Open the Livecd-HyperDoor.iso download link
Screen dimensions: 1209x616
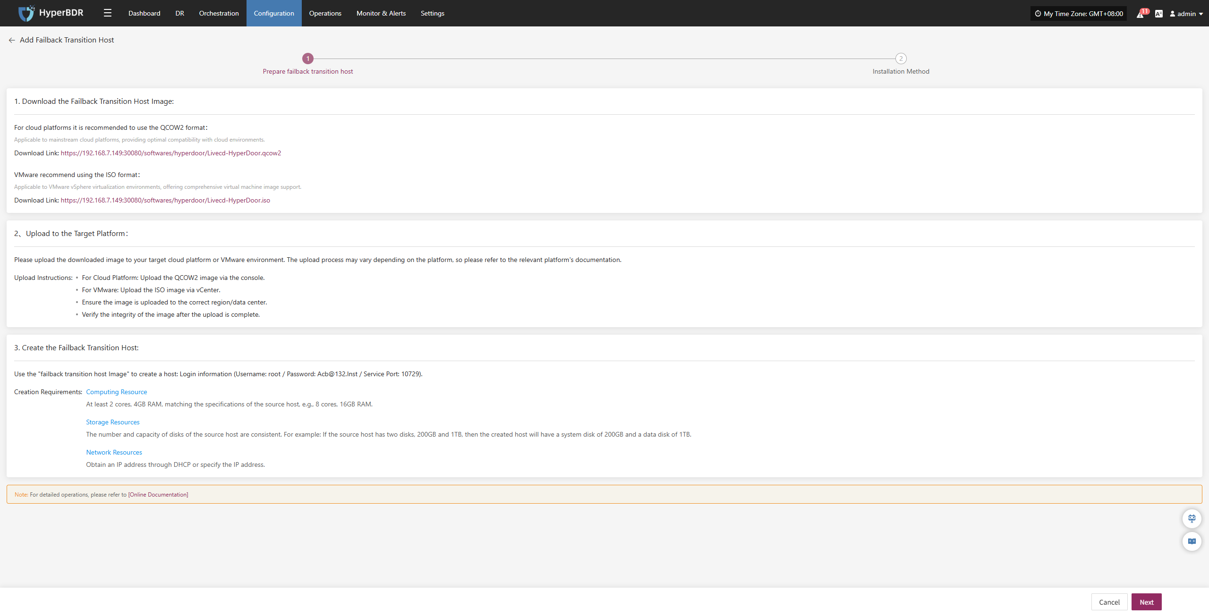(x=165, y=200)
